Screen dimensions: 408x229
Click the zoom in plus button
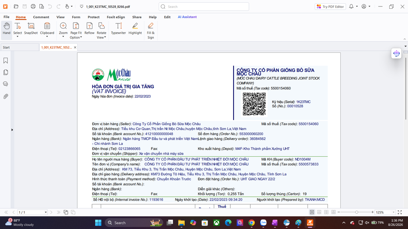pos(373,212)
